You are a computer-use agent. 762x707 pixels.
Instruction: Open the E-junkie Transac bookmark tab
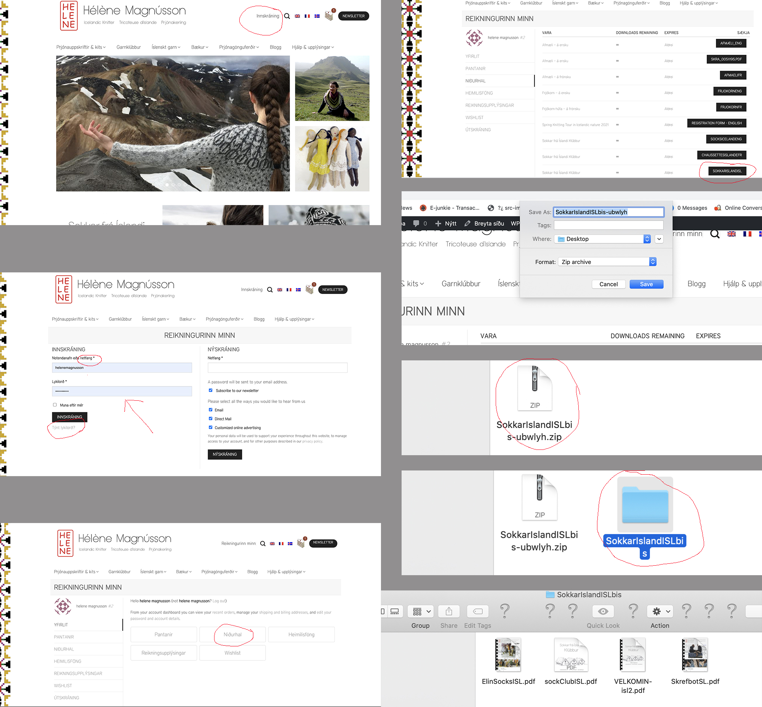(x=450, y=208)
